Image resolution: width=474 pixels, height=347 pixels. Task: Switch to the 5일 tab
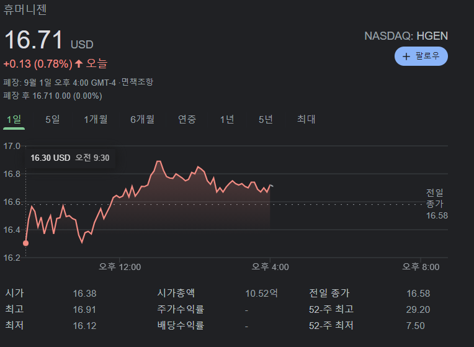click(x=53, y=120)
